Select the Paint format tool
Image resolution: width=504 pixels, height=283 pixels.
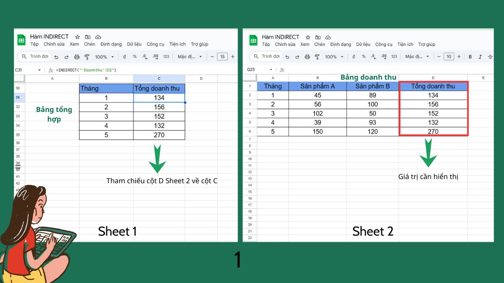[87, 57]
